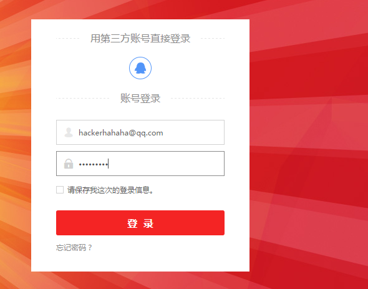Tick the save login info checkbox
This screenshot has width=368, height=289.
(x=60, y=190)
